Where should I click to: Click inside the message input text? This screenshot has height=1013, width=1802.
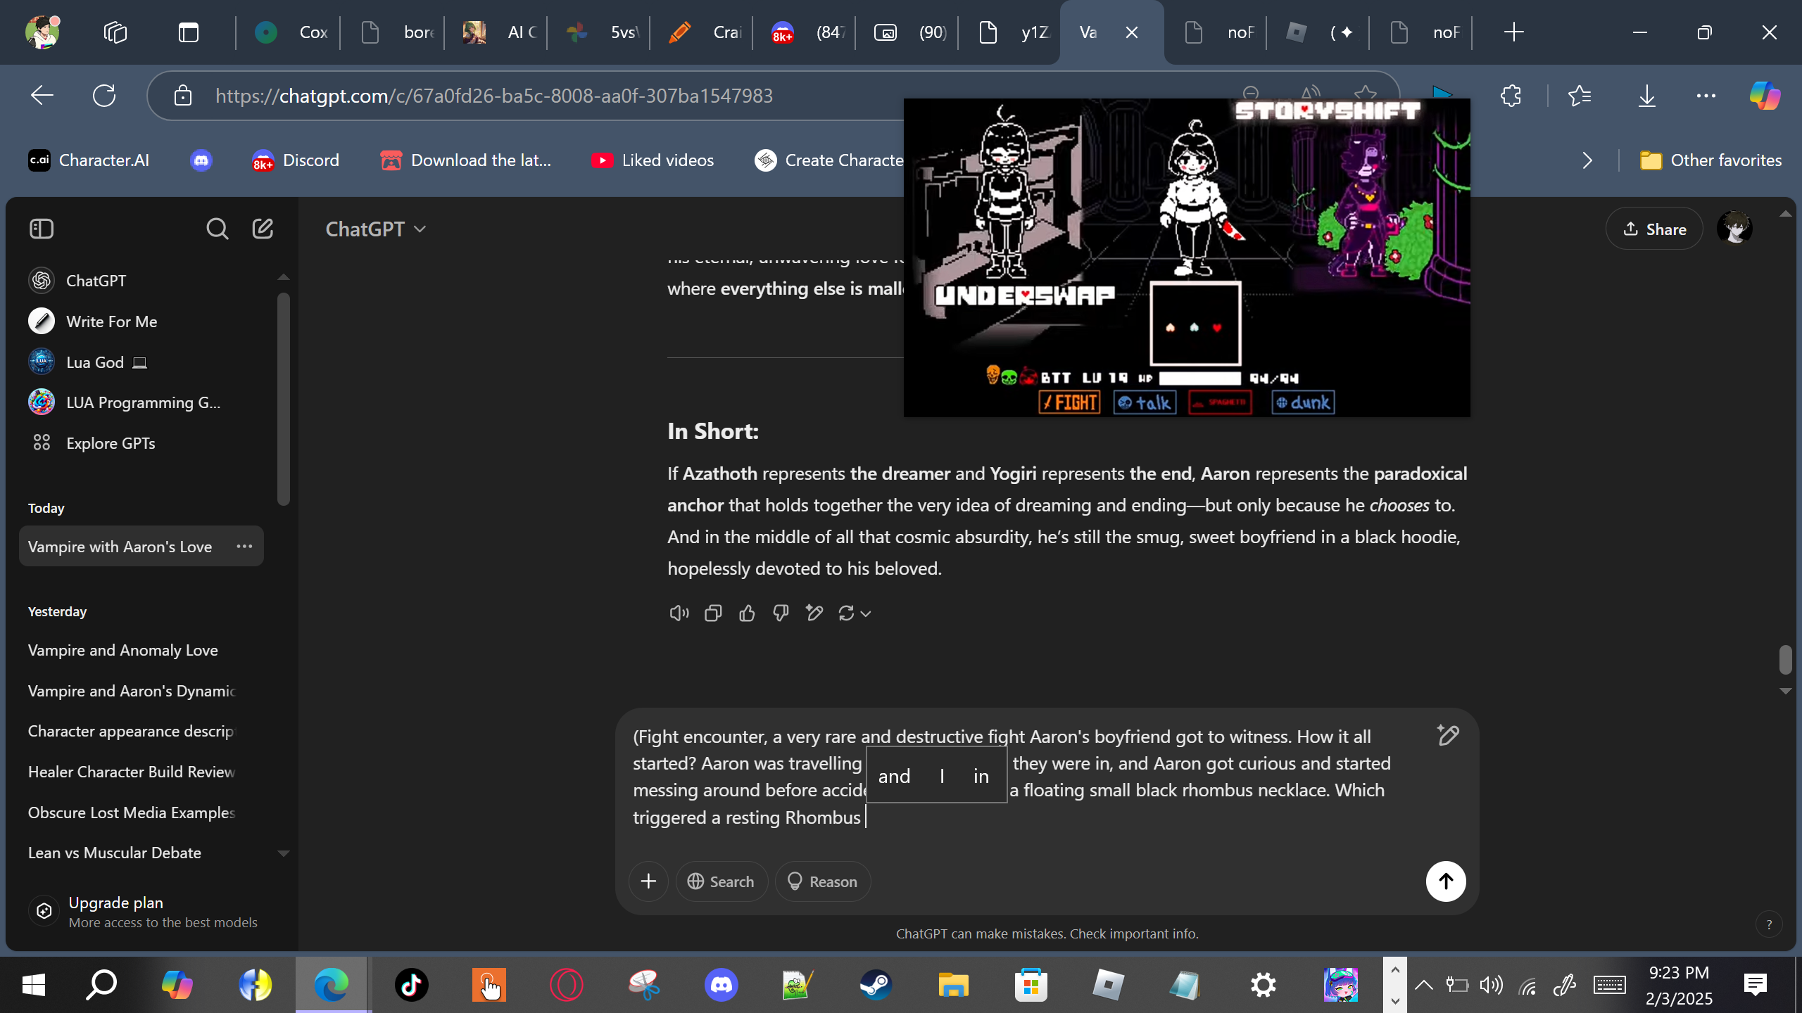coord(1014,777)
